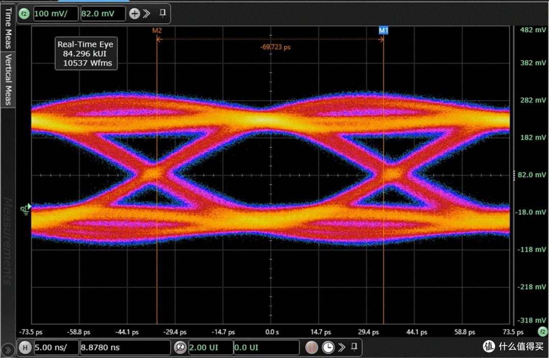Select the M1 marker label
This screenshot has width=549, height=358.
(383, 30)
